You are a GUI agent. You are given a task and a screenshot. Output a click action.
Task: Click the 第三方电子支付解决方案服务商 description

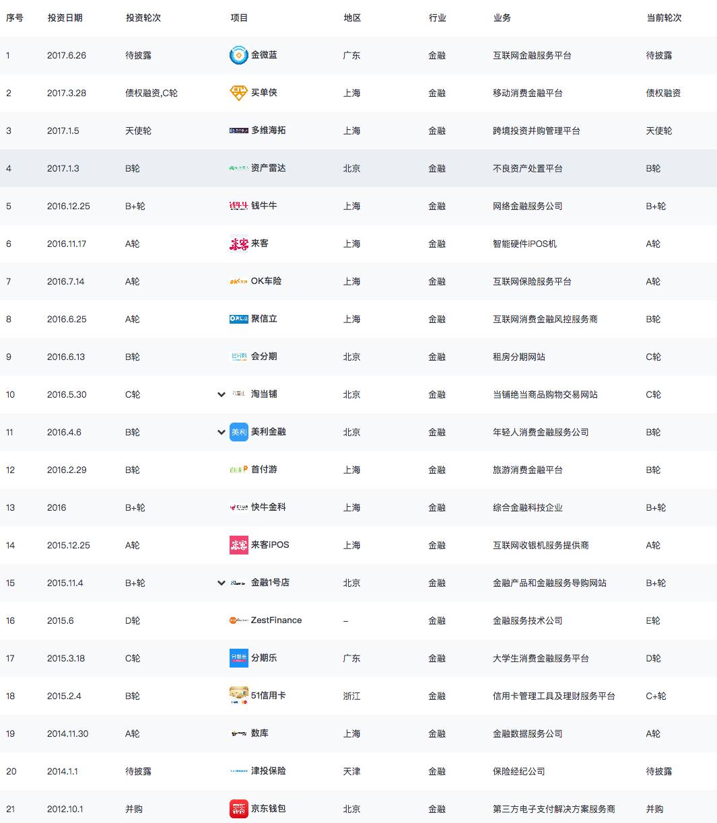coord(554,809)
